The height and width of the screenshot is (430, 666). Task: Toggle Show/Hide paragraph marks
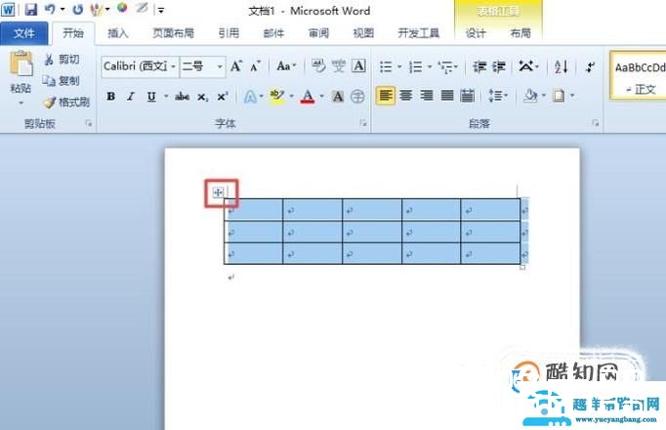(x=590, y=66)
